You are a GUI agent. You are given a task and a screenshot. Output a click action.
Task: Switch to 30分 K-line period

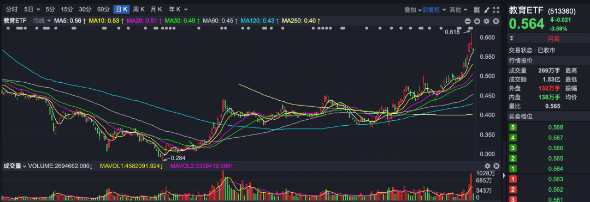[85, 9]
